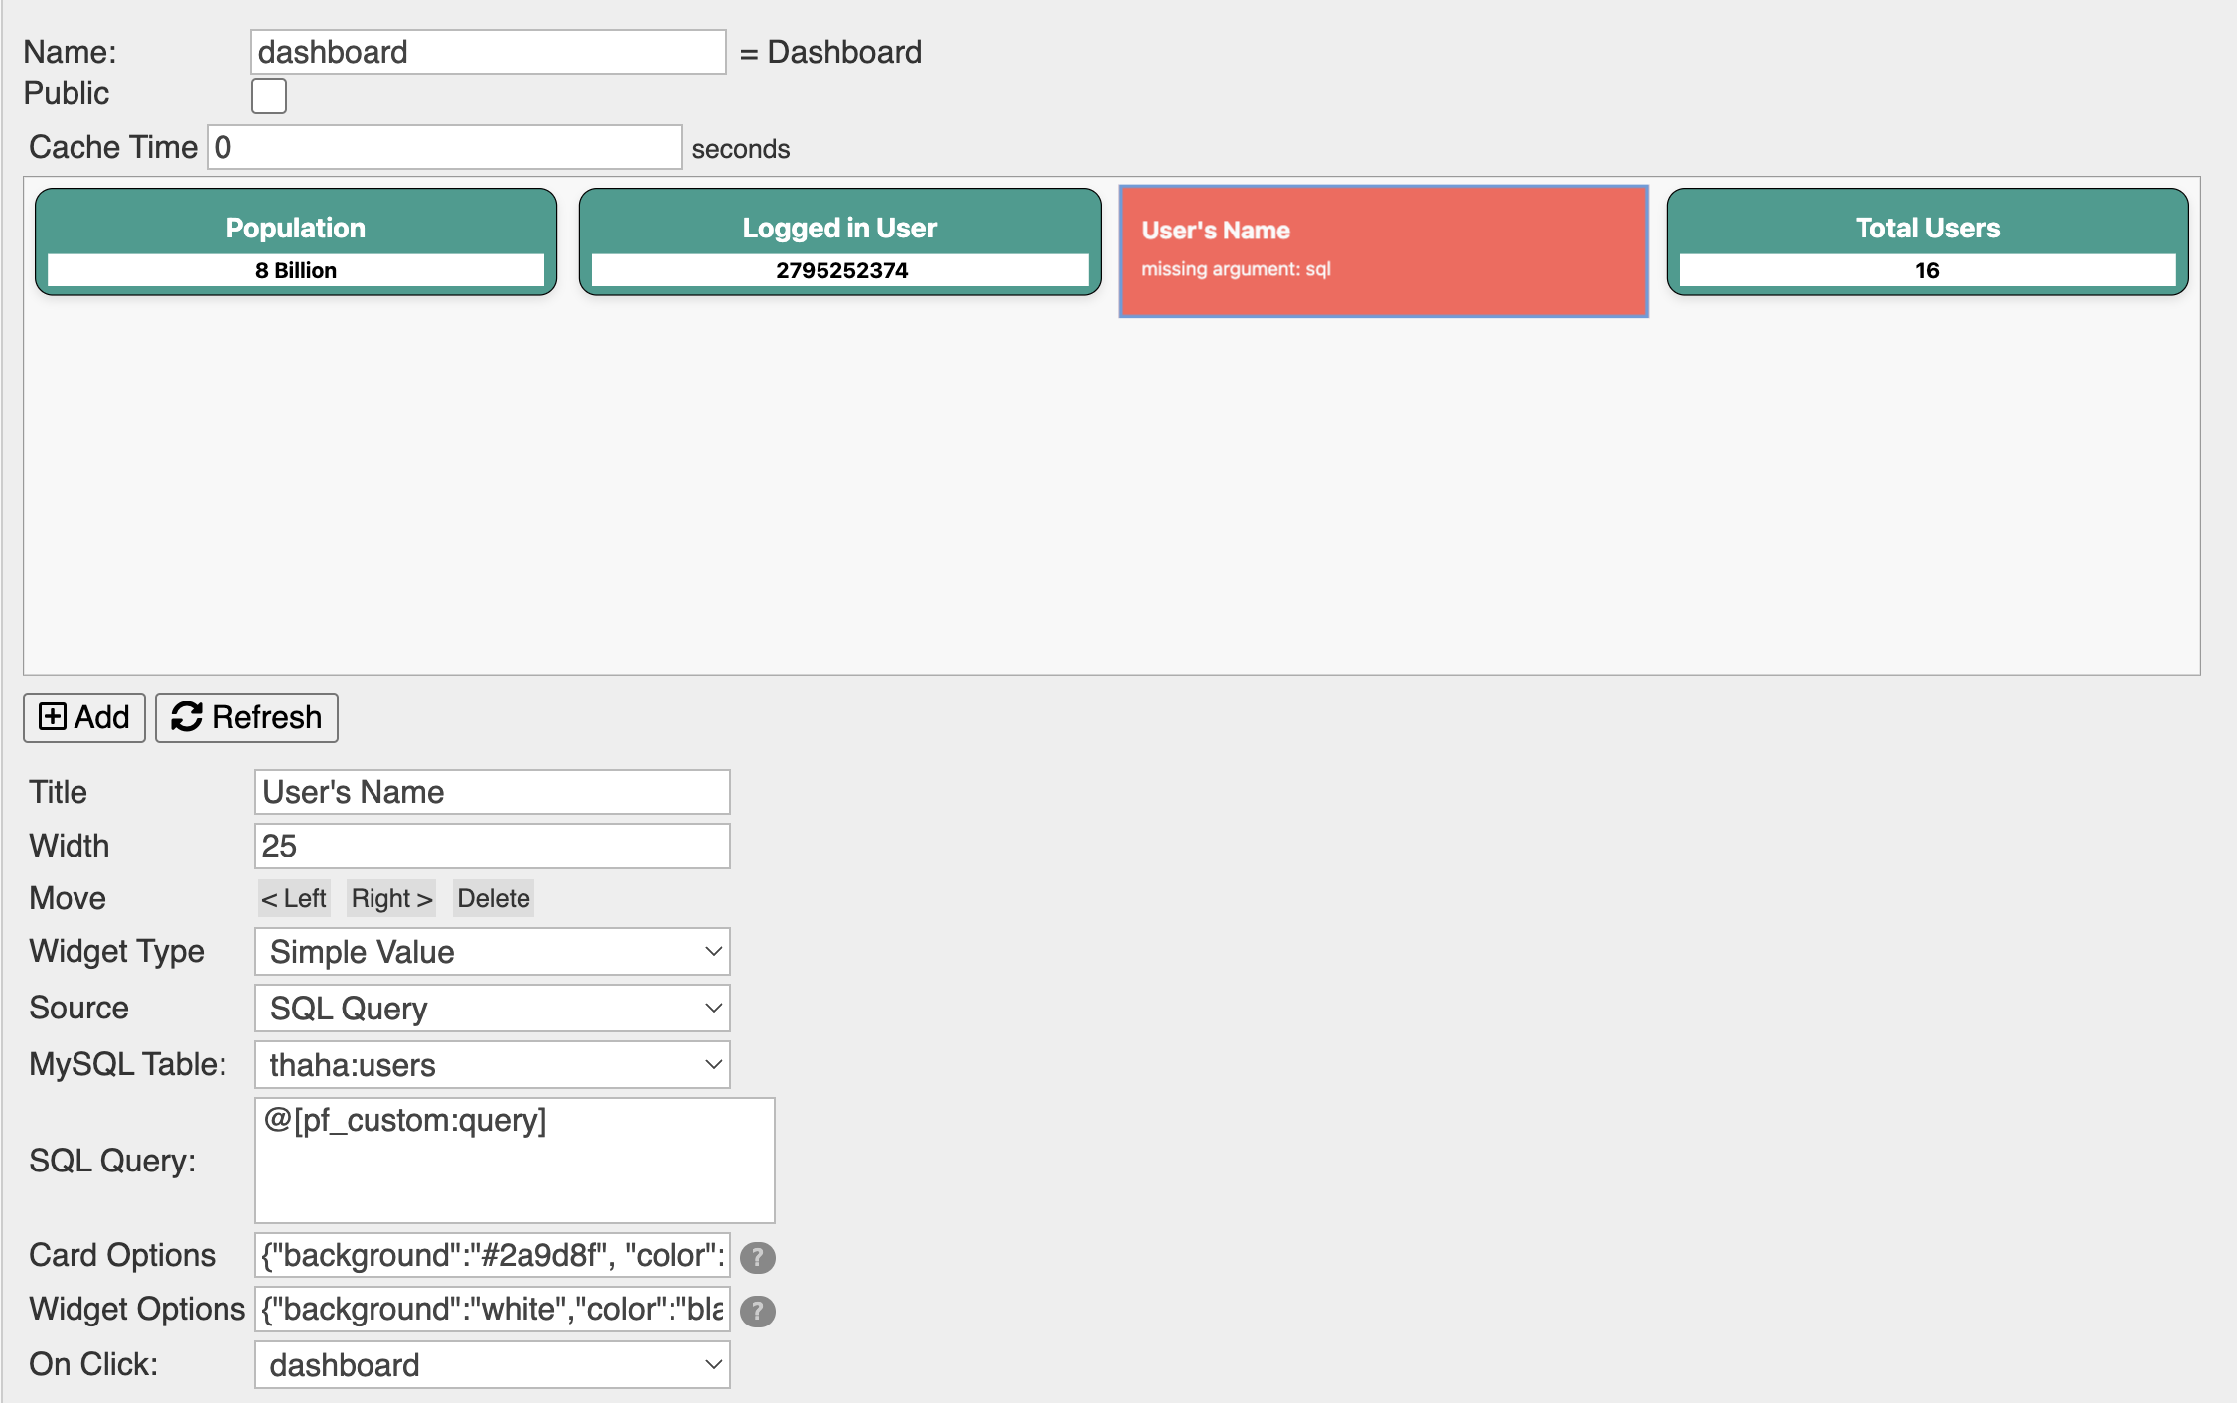
Task: Select the red User's Name card
Action: [x=1383, y=251]
